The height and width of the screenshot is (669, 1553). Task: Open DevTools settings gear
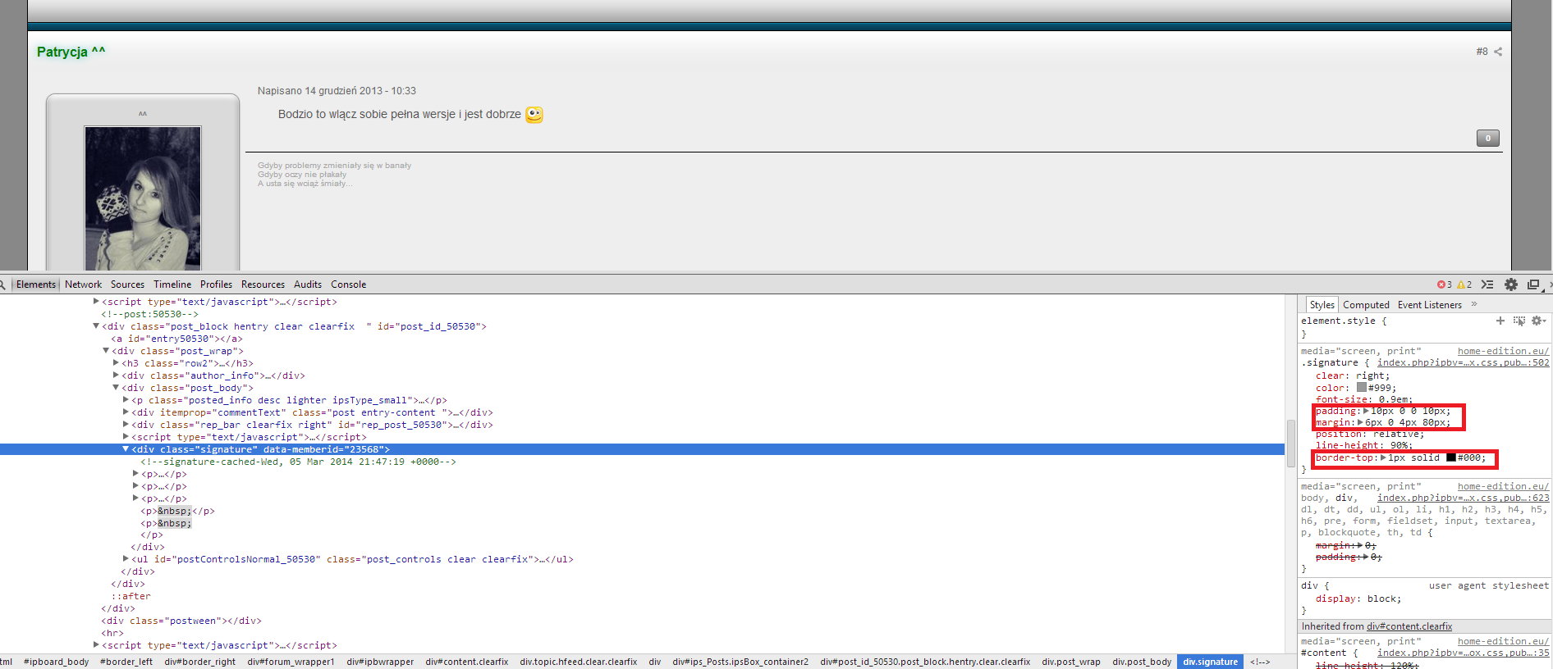[x=1510, y=284]
